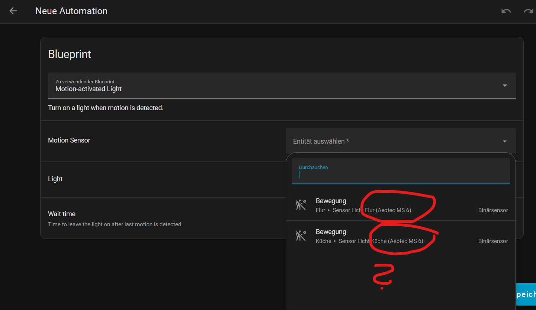
Task: Focus the Durchsuchen search field
Action: [x=400, y=175]
